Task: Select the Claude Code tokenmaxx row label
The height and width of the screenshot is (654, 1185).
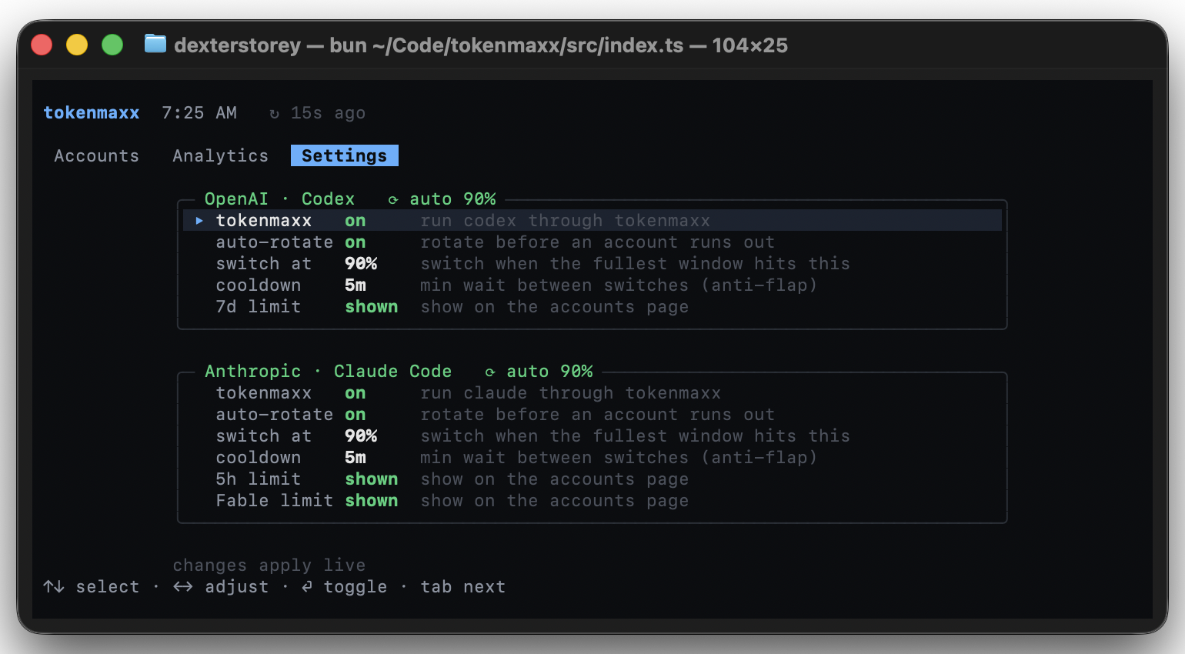Action: (x=264, y=393)
